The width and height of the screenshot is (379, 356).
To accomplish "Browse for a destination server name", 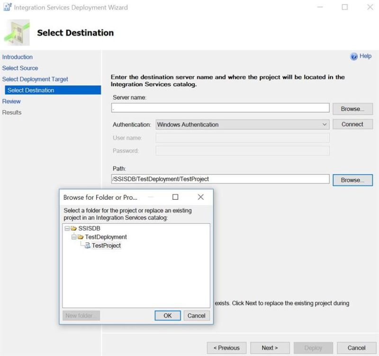I will (352, 108).
